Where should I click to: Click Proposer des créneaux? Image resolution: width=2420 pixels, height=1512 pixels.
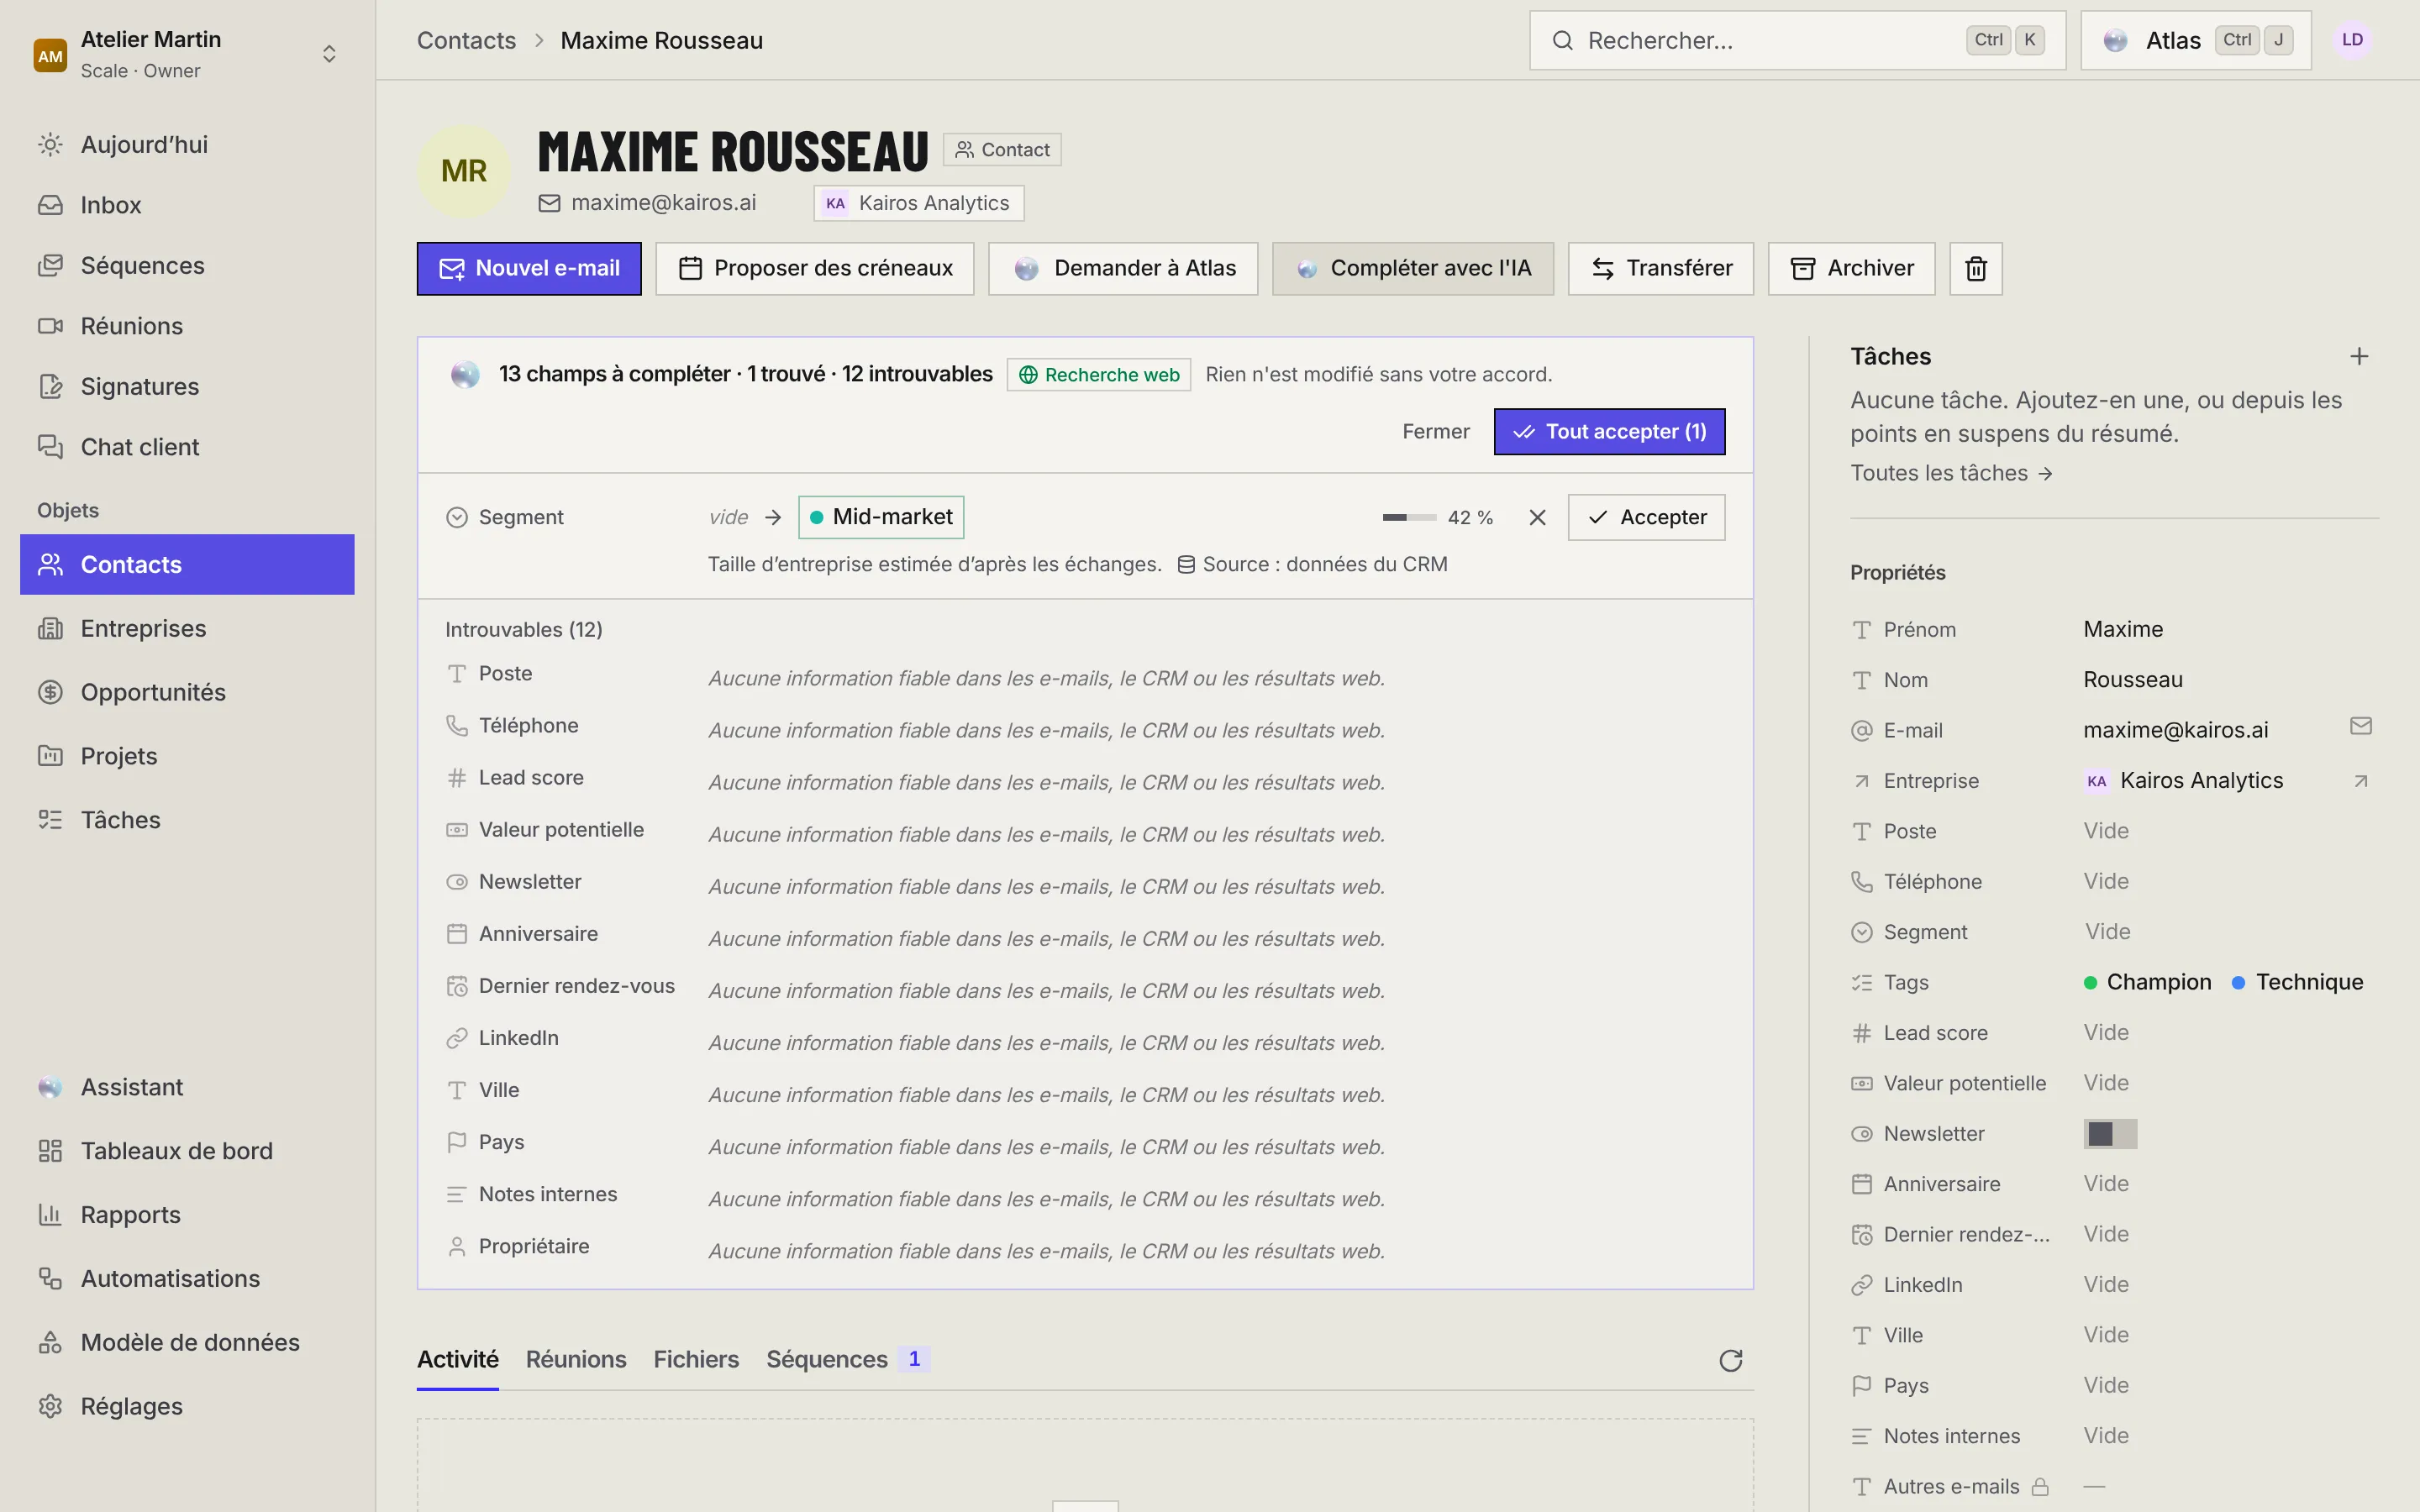click(x=815, y=268)
